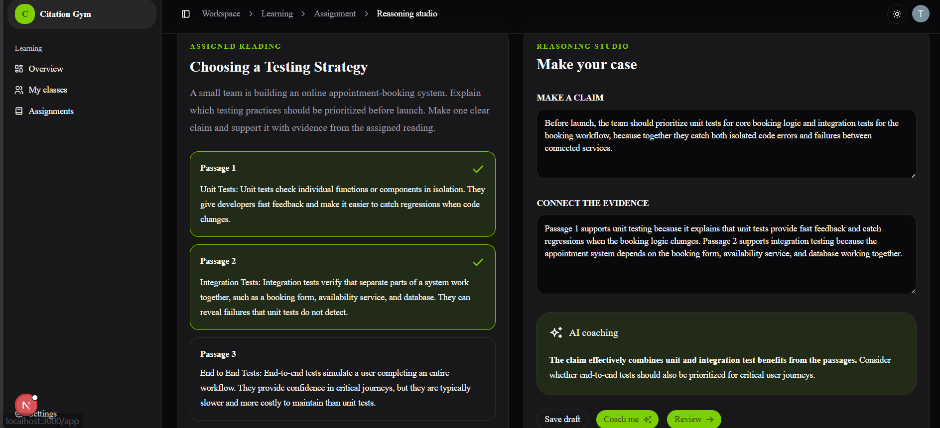Open the user avatar T menu

[x=921, y=14]
